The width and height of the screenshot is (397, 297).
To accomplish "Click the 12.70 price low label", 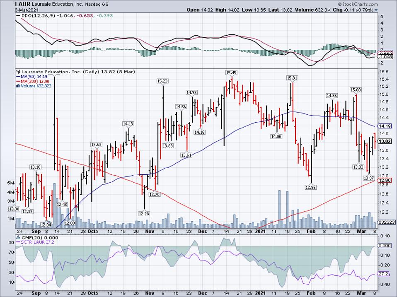I will [x=155, y=195].
